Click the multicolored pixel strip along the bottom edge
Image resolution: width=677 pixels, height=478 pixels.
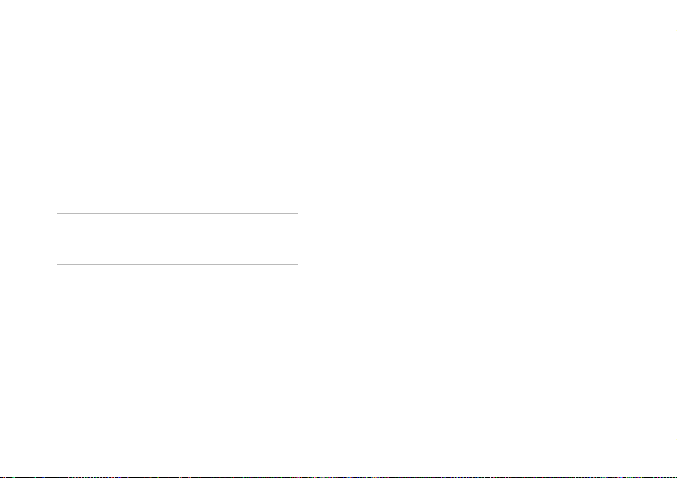339,477
